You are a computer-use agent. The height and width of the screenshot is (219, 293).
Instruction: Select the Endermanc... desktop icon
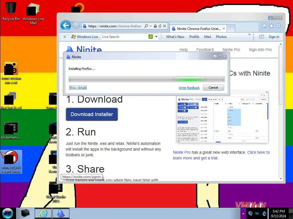click(11, 131)
